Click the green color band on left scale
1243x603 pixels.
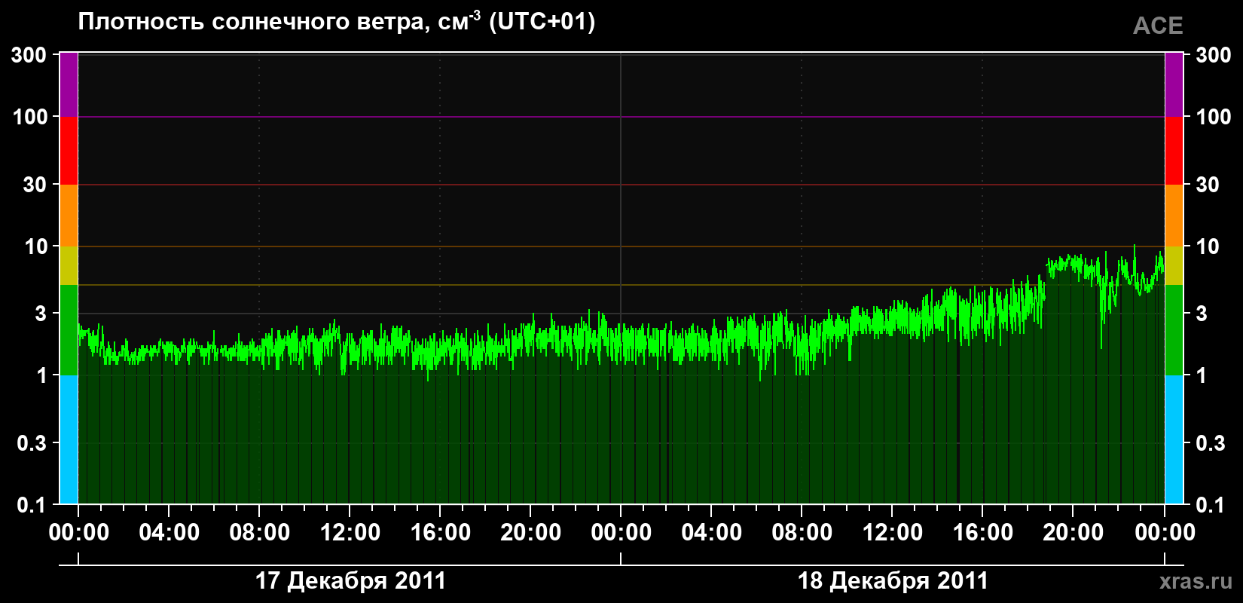69,330
